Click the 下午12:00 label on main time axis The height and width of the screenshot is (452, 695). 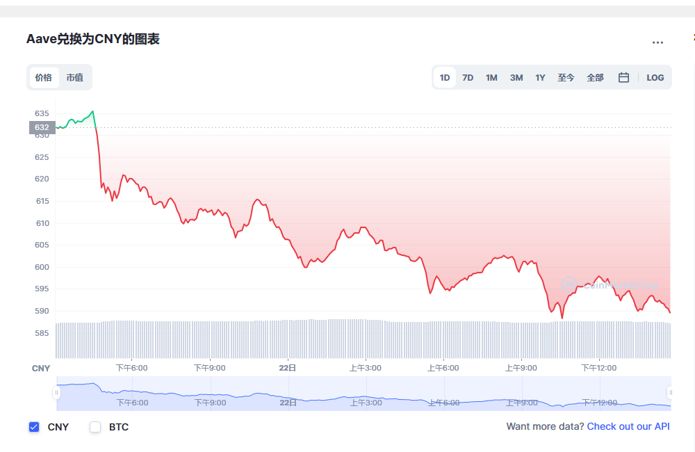599,368
